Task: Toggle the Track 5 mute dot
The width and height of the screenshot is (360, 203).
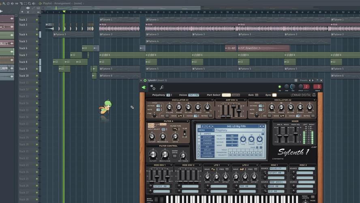Action: click(x=37, y=41)
